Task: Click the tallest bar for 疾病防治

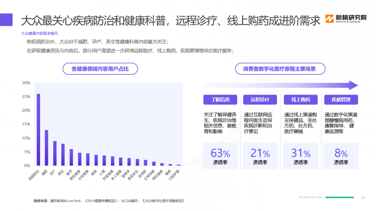Action: pyautogui.click(x=38, y=130)
